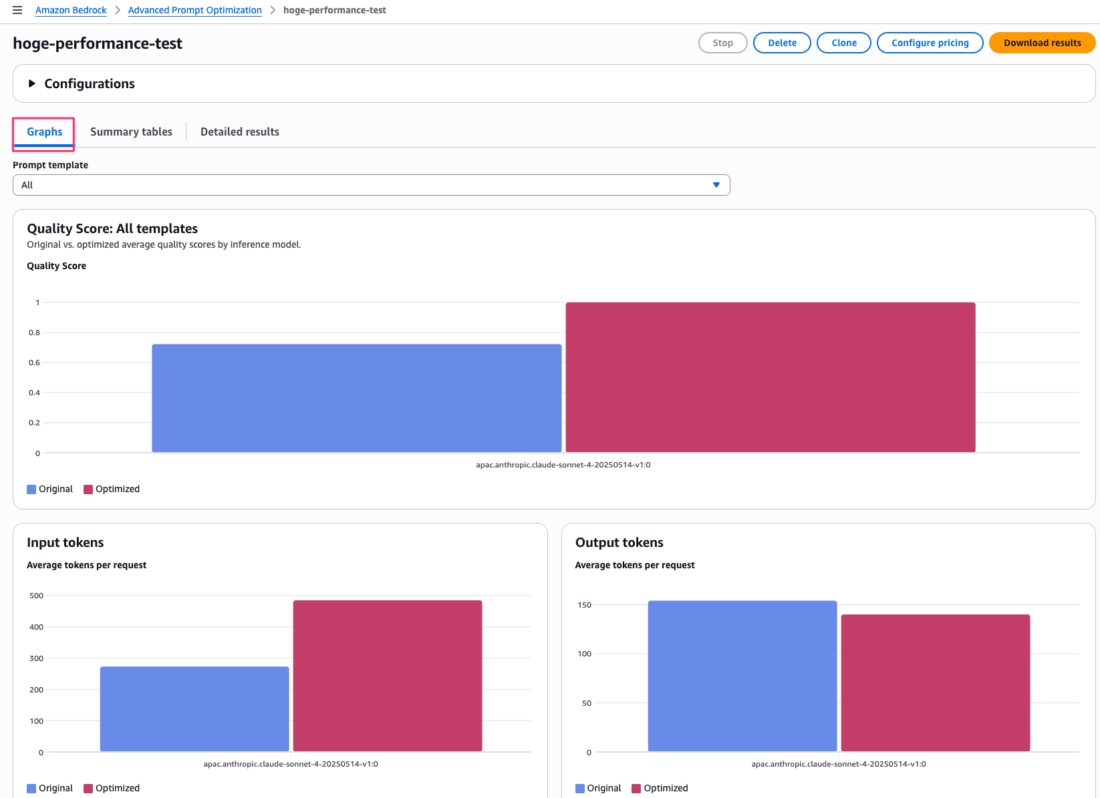This screenshot has height=798, width=1100.
Task: Click the Original bar in Input tokens chart
Action: (194, 709)
